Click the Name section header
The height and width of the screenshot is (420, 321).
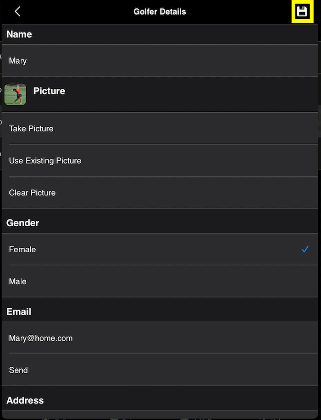pos(19,34)
